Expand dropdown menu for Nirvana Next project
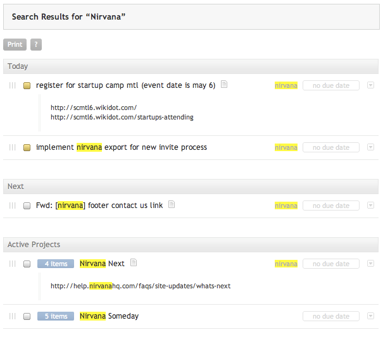This screenshot has height=337, width=383. pos(370,264)
